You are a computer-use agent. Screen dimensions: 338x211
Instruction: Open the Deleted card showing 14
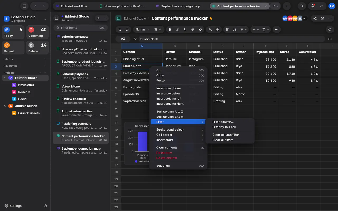point(37,48)
